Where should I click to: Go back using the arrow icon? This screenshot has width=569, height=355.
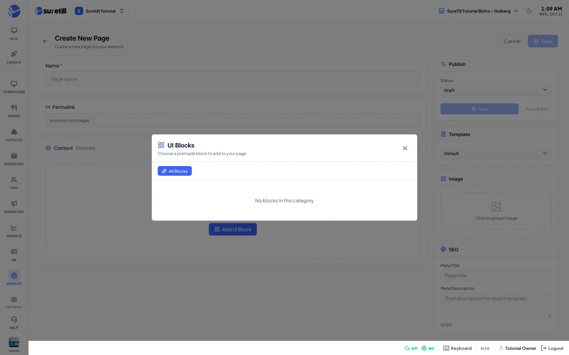click(x=45, y=41)
